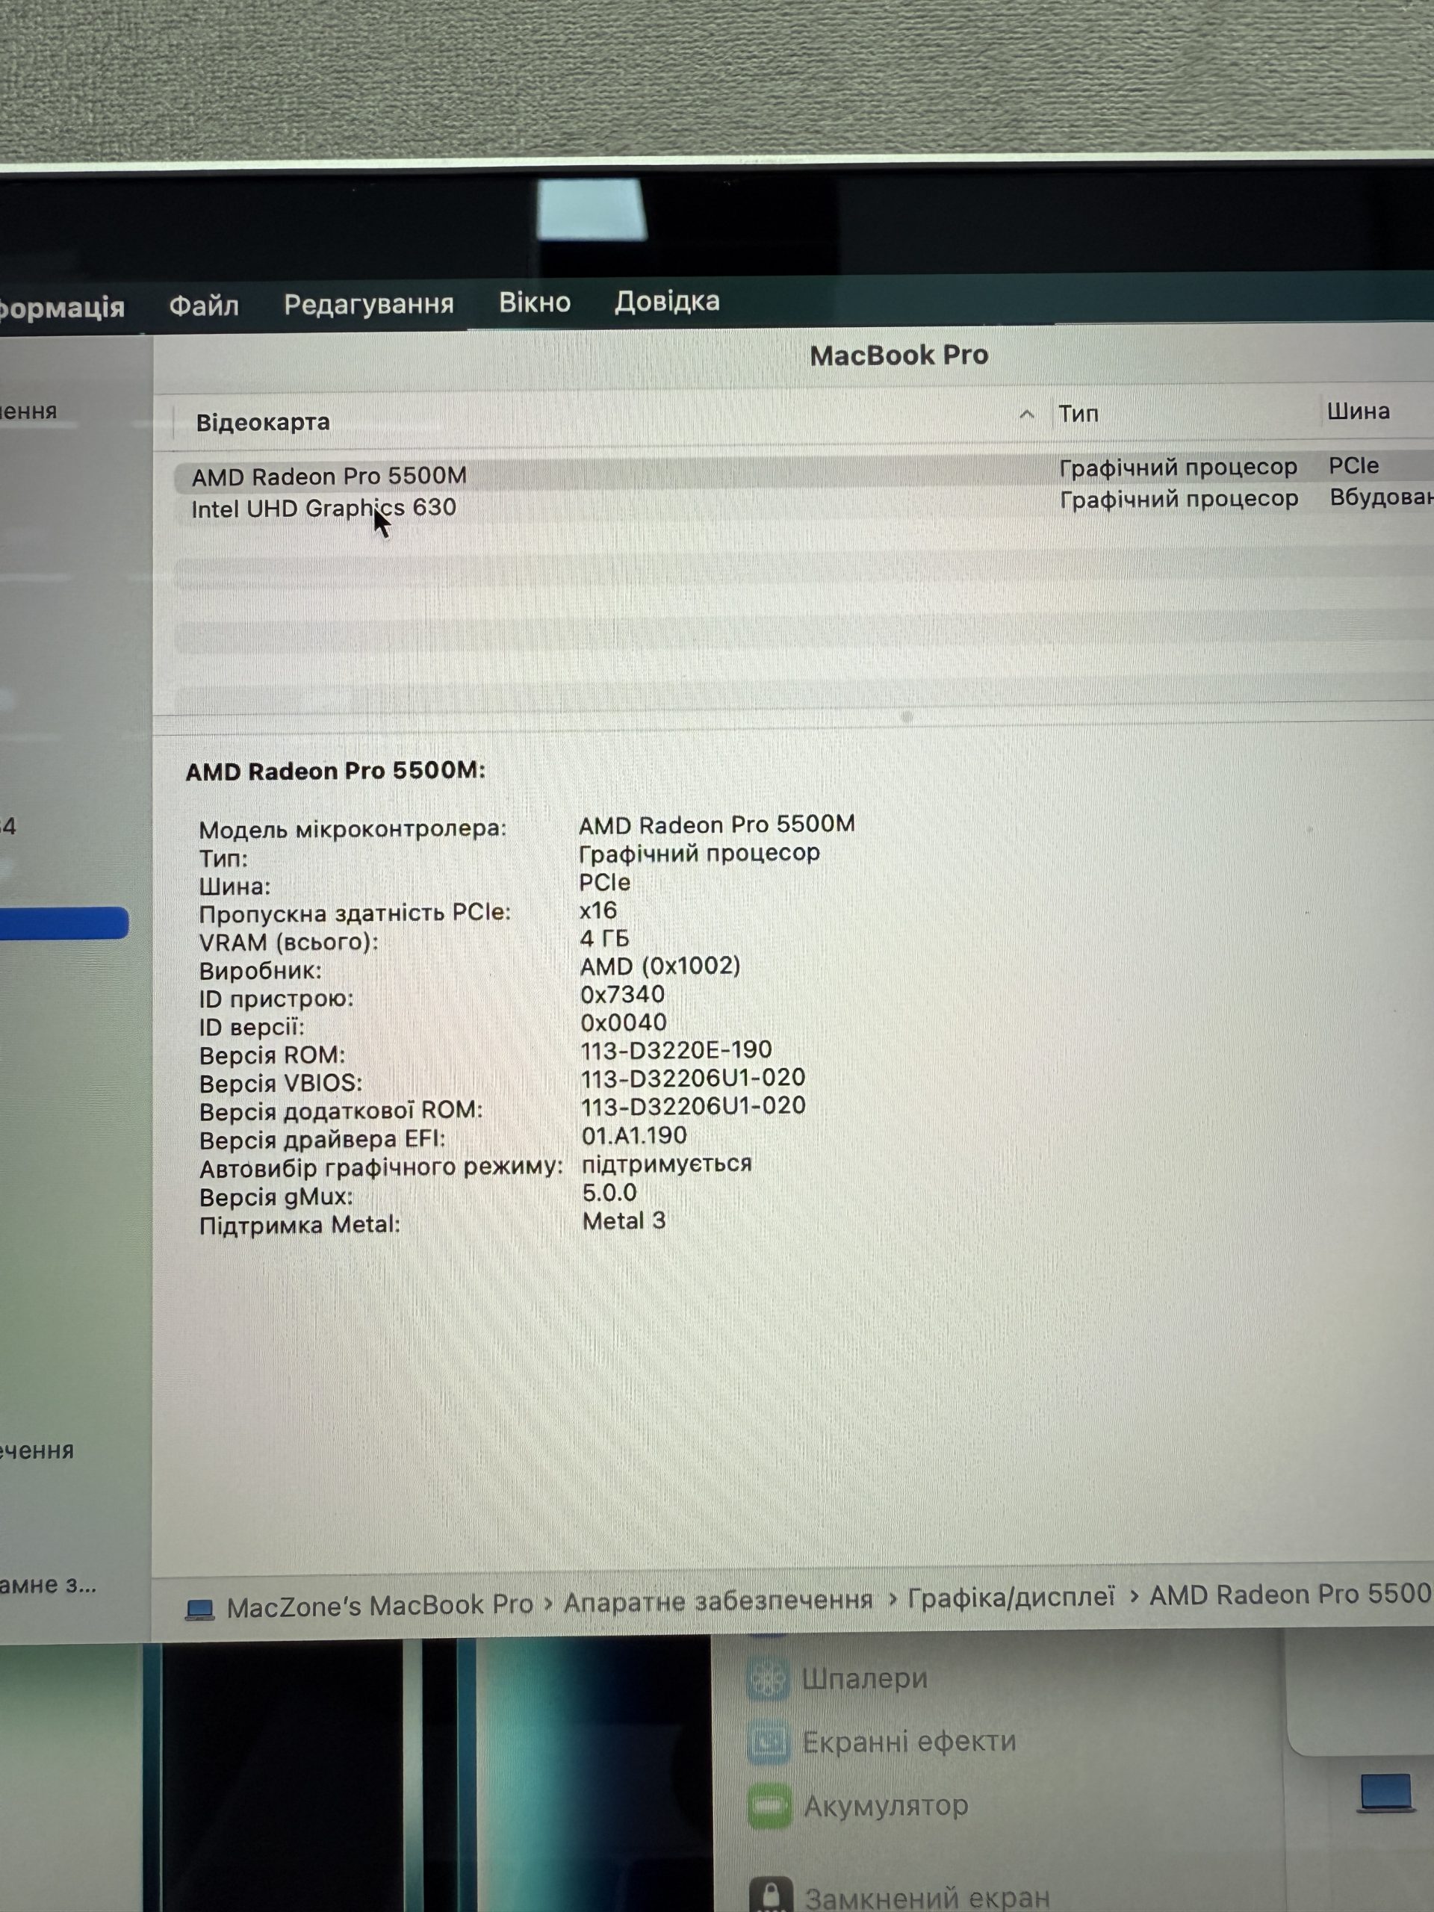Click Апаратне забезпечення in the path bar
The width and height of the screenshot is (1434, 1912).
tap(718, 1602)
